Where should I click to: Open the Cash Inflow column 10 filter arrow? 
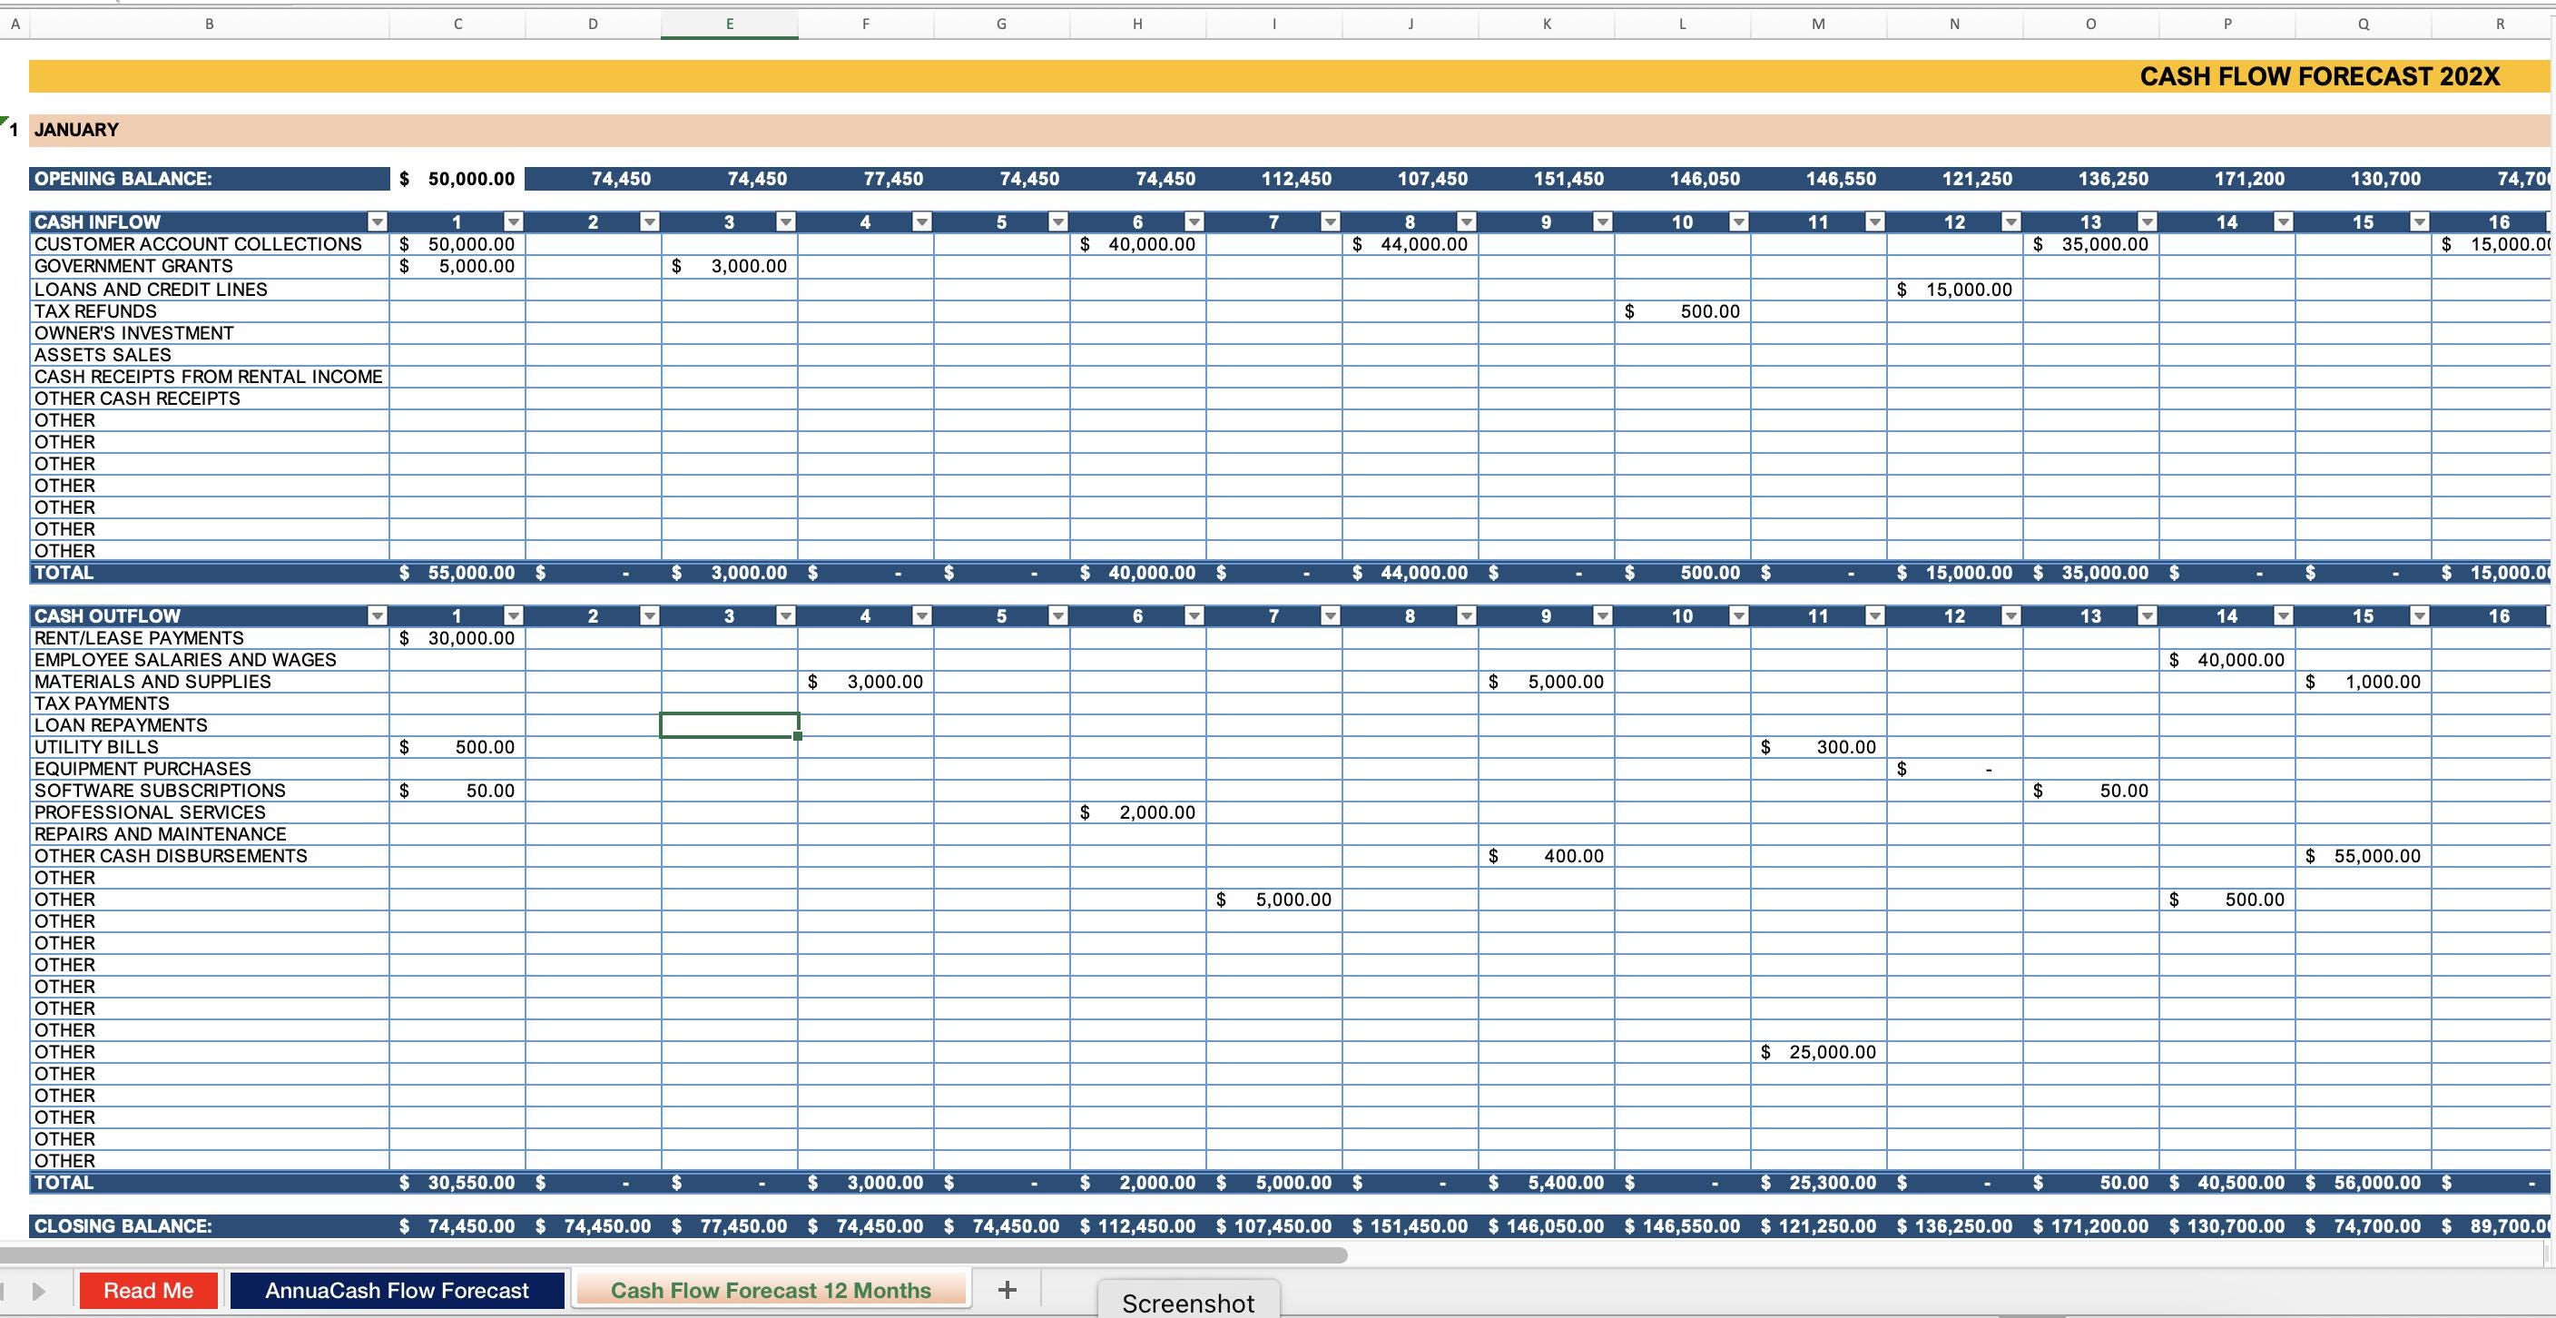1738,221
